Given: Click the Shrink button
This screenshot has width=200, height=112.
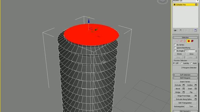Looking at the screenshot, I should tap(179, 54).
